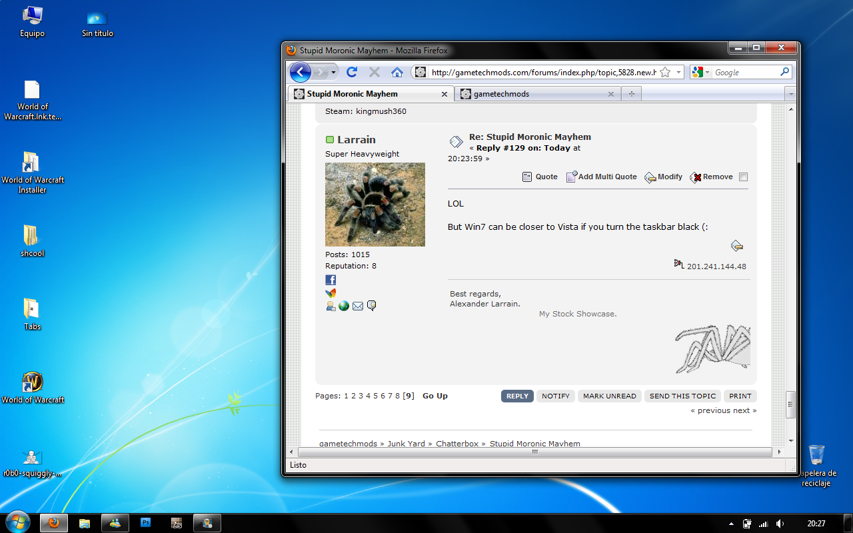The image size is (853, 533).
Task: Switch to the gametechmods tab
Action: point(538,94)
